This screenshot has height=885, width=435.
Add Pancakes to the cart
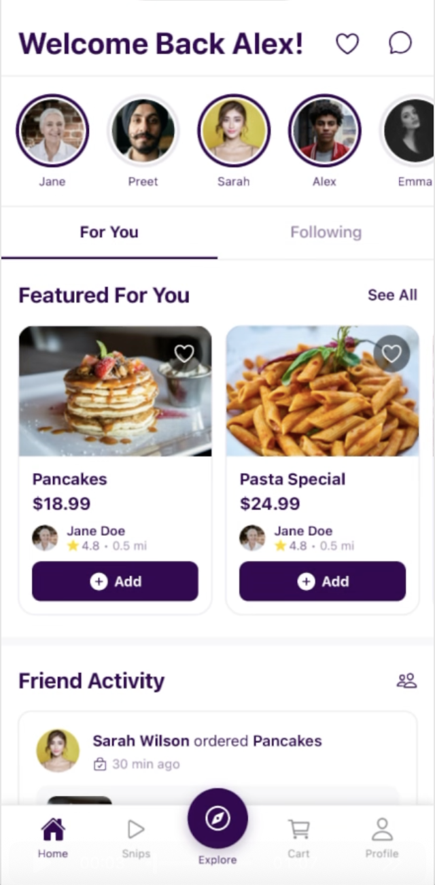[115, 581]
